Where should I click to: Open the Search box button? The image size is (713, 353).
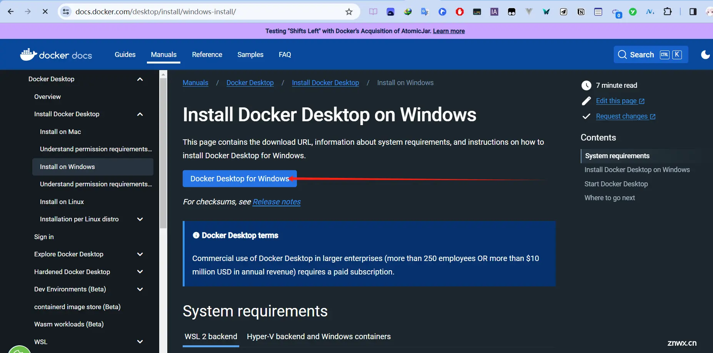[651, 55]
